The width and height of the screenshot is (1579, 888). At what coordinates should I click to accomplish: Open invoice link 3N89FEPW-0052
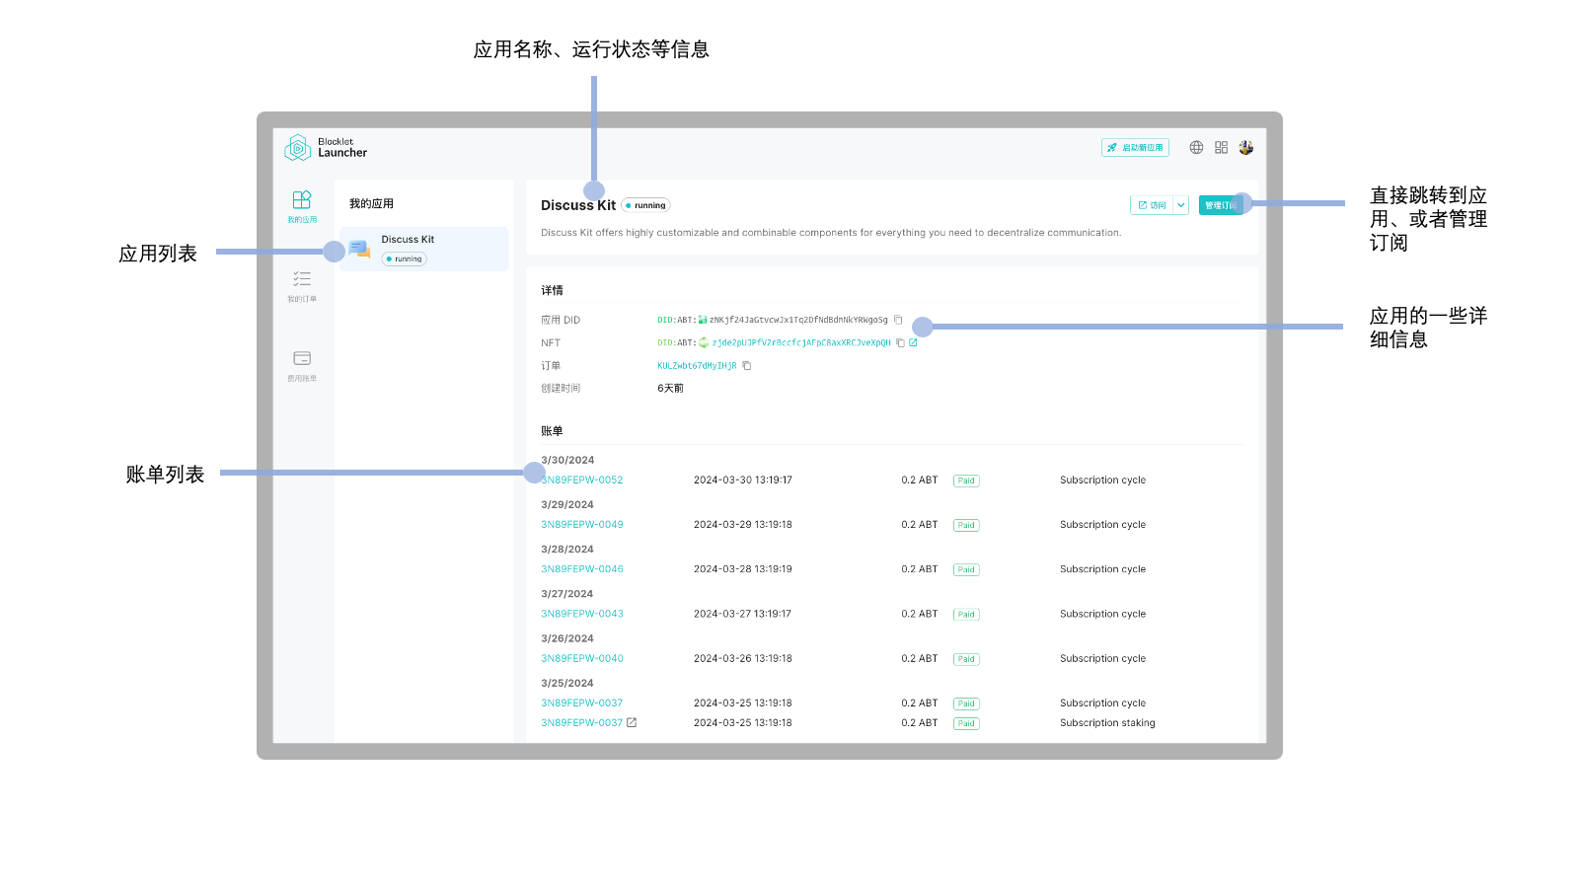pyautogui.click(x=581, y=480)
